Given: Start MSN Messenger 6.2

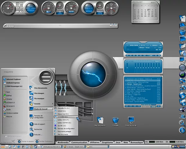Looking at the screenshot, I should (x=14, y=86).
